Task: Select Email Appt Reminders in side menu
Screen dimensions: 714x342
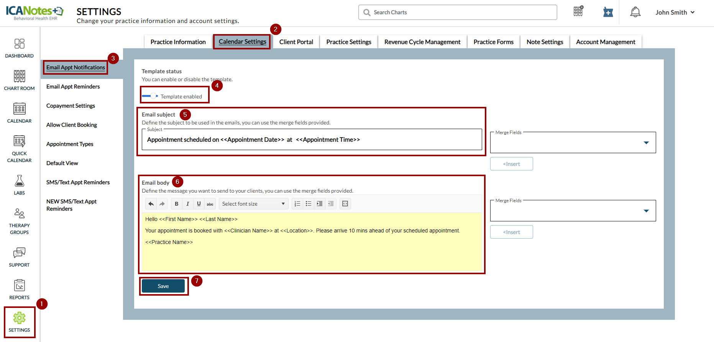Action: 73,87
